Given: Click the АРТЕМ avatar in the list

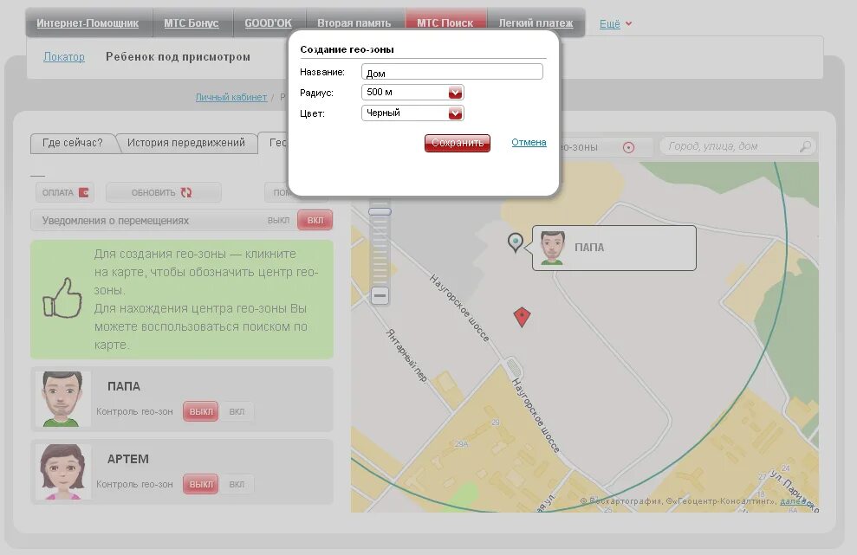Looking at the screenshot, I should click(x=62, y=471).
